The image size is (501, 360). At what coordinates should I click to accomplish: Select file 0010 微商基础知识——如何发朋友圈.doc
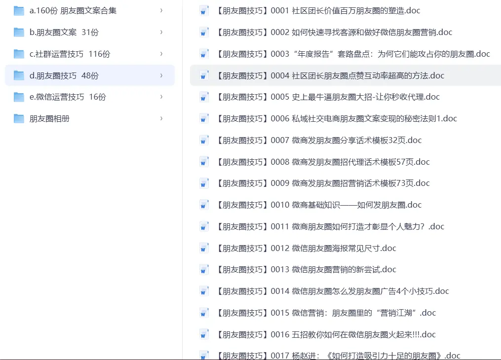click(346, 205)
